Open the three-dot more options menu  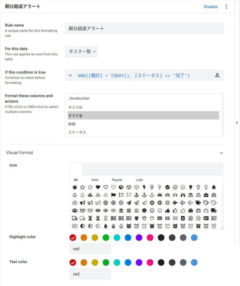226,7
